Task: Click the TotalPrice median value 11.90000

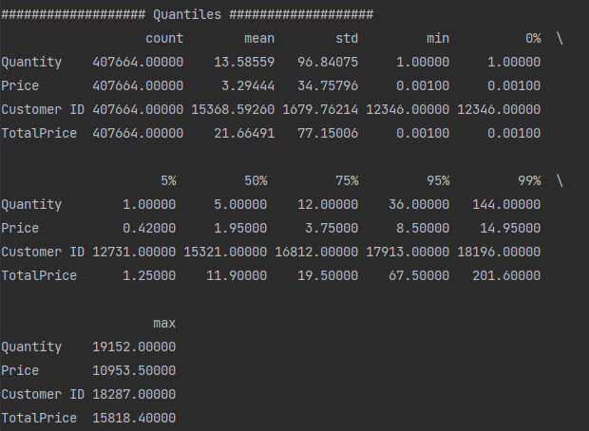Action: 237,275
